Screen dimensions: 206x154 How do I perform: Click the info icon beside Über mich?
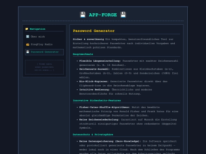click(x=27, y=37)
